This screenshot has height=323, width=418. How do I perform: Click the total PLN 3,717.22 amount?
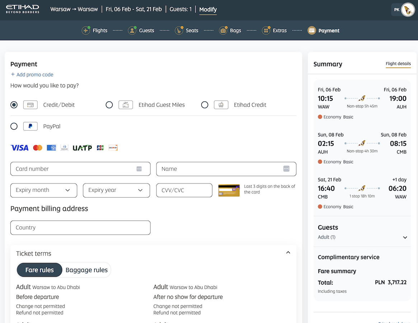coord(390,282)
